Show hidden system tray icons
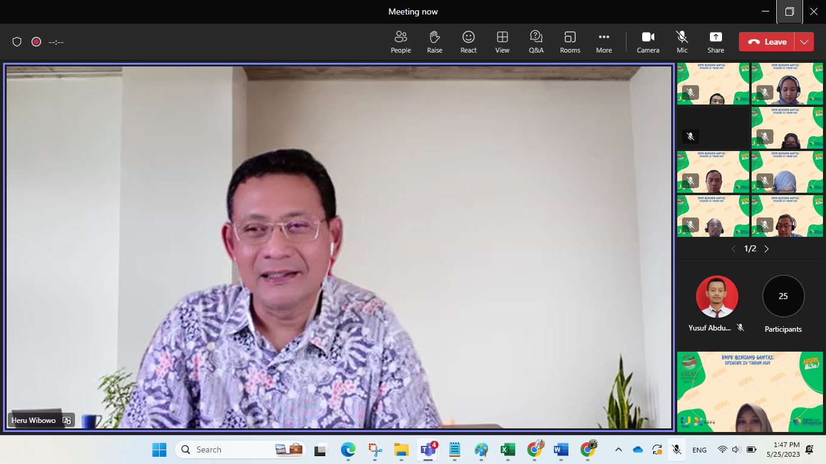This screenshot has height=464, width=826. pos(618,449)
